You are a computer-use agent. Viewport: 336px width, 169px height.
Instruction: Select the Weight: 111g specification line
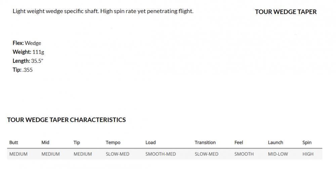pyautogui.click(x=29, y=52)
